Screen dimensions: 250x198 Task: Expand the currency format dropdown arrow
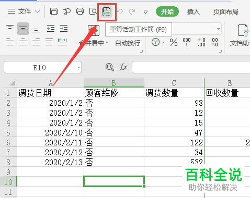163,42
